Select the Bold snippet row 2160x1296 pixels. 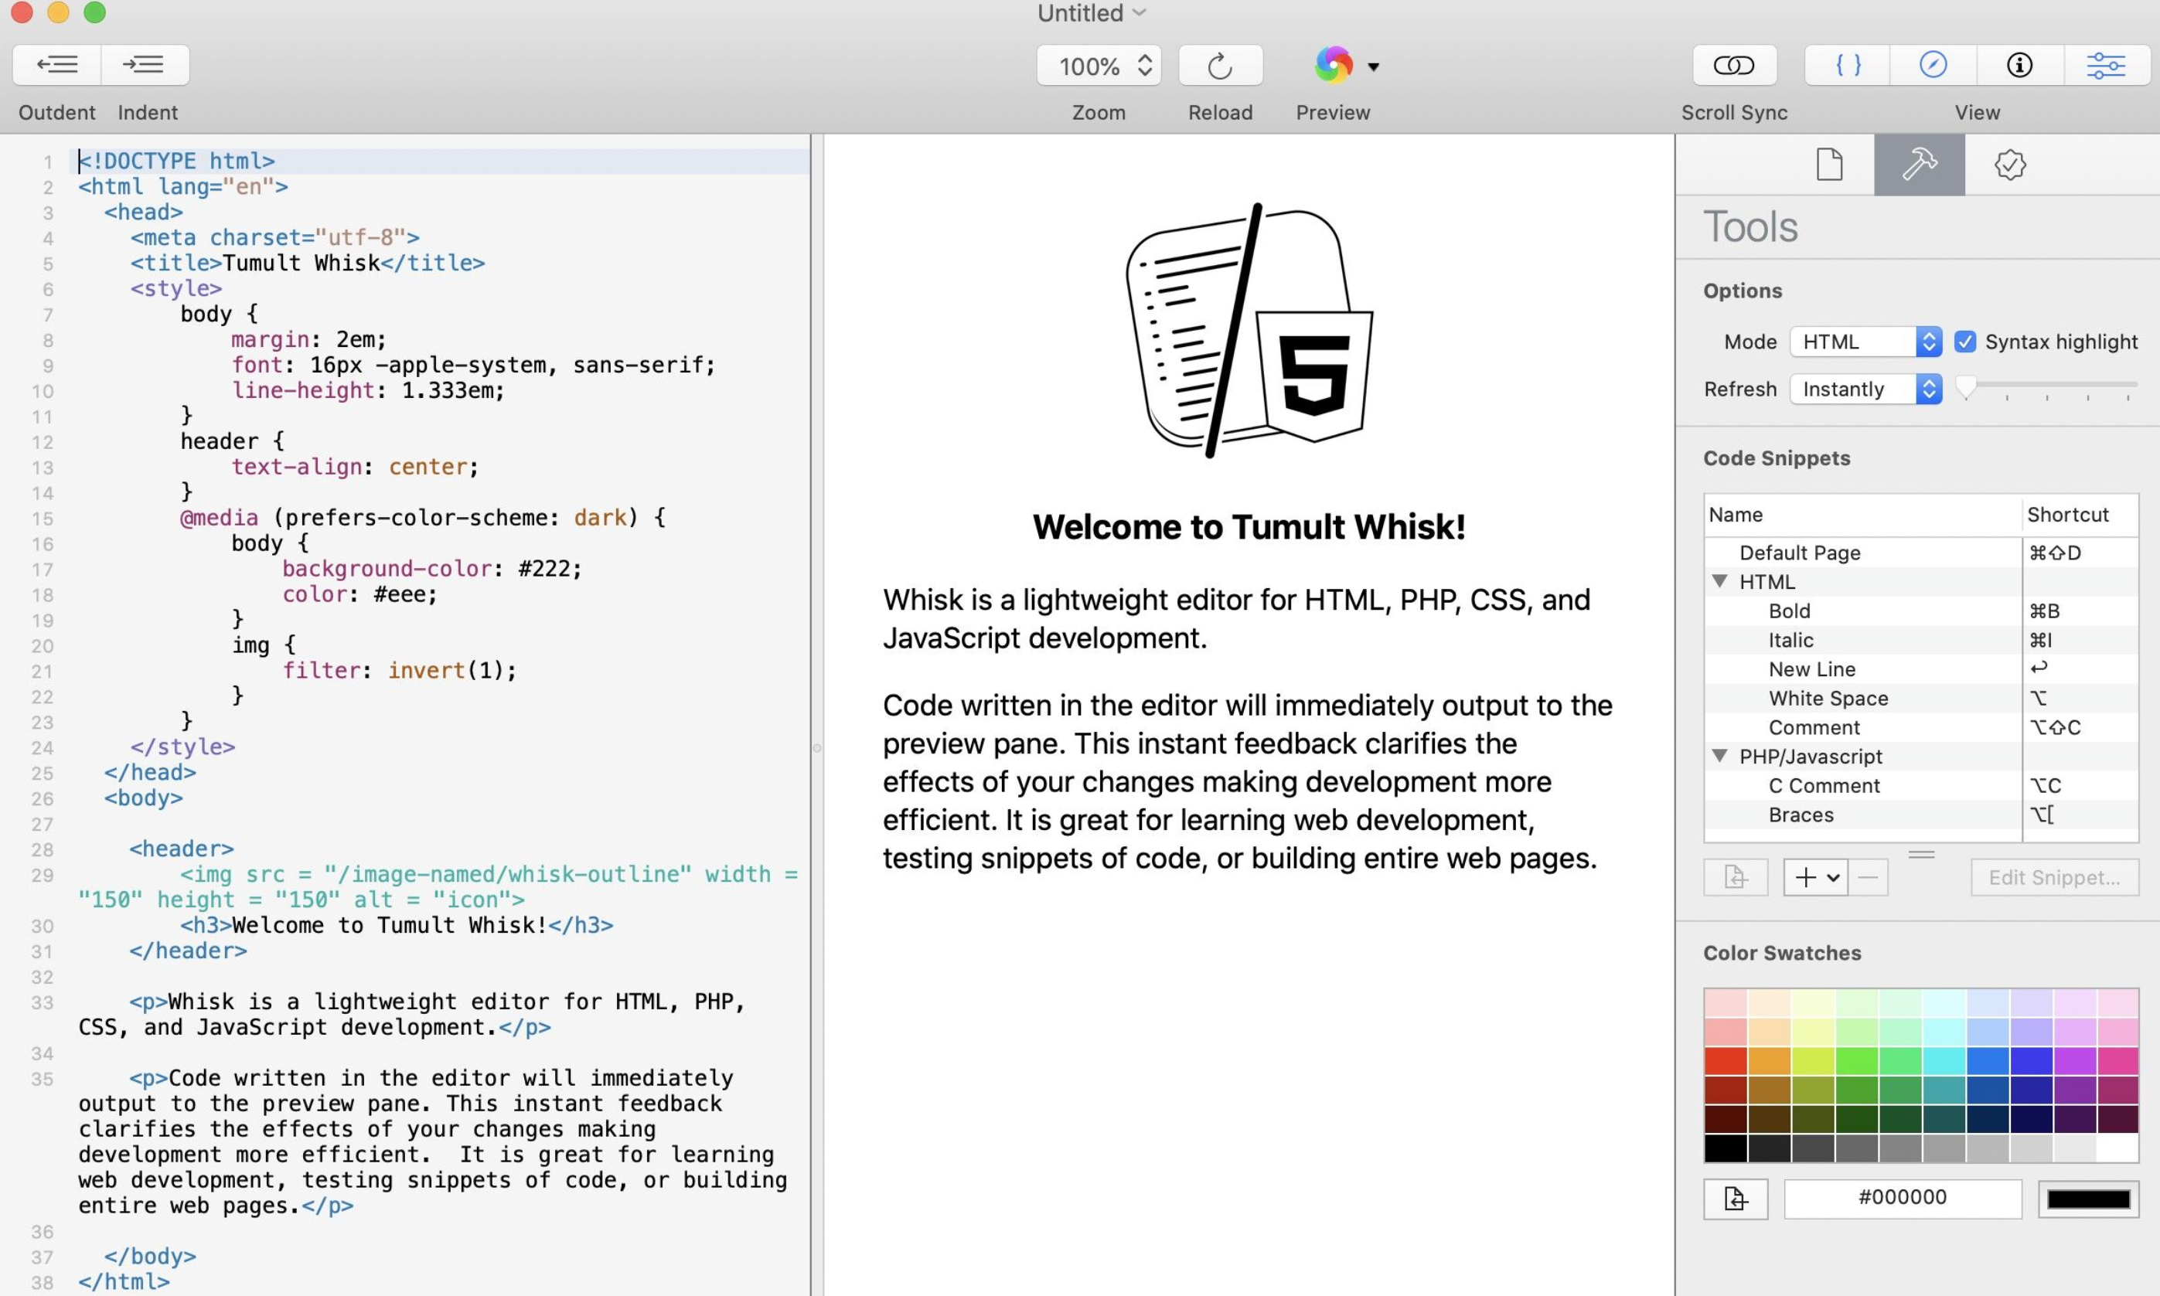[x=1920, y=611]
